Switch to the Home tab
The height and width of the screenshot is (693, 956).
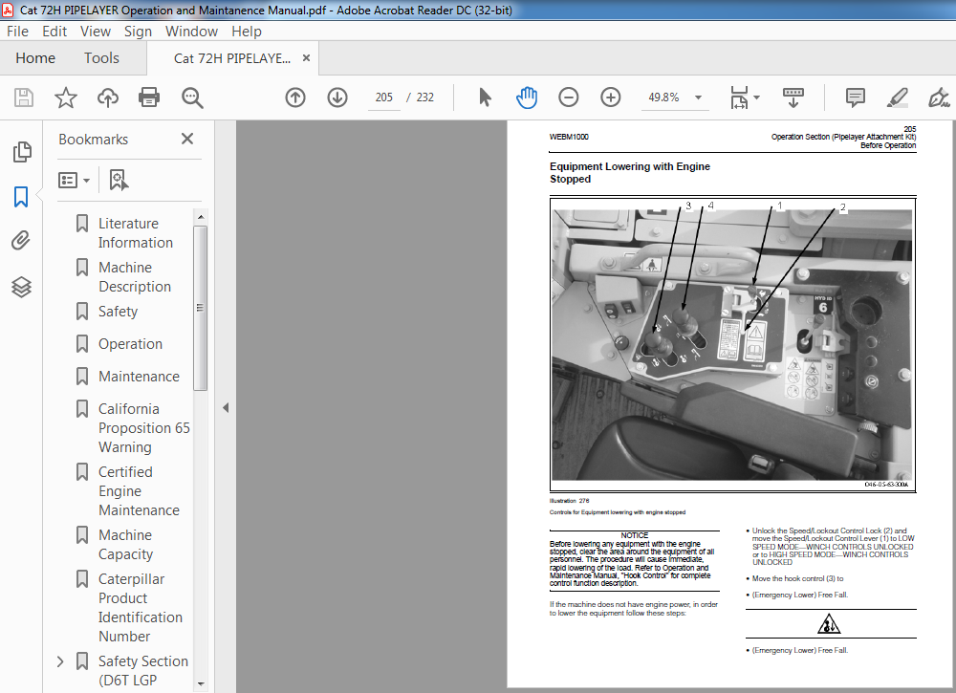tap(35, 58)
